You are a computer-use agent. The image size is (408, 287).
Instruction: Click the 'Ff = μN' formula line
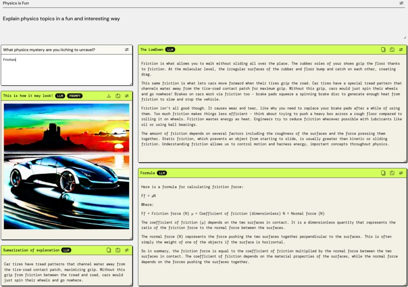(x=149, y=196)
